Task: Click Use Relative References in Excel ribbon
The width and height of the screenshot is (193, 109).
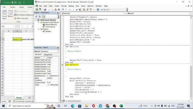Action: click(x=24, y=15)
